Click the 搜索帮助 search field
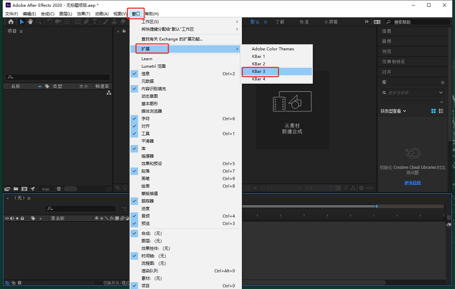Image resolution: width=455 pixels, height=289 pixels. click(418, 22)
